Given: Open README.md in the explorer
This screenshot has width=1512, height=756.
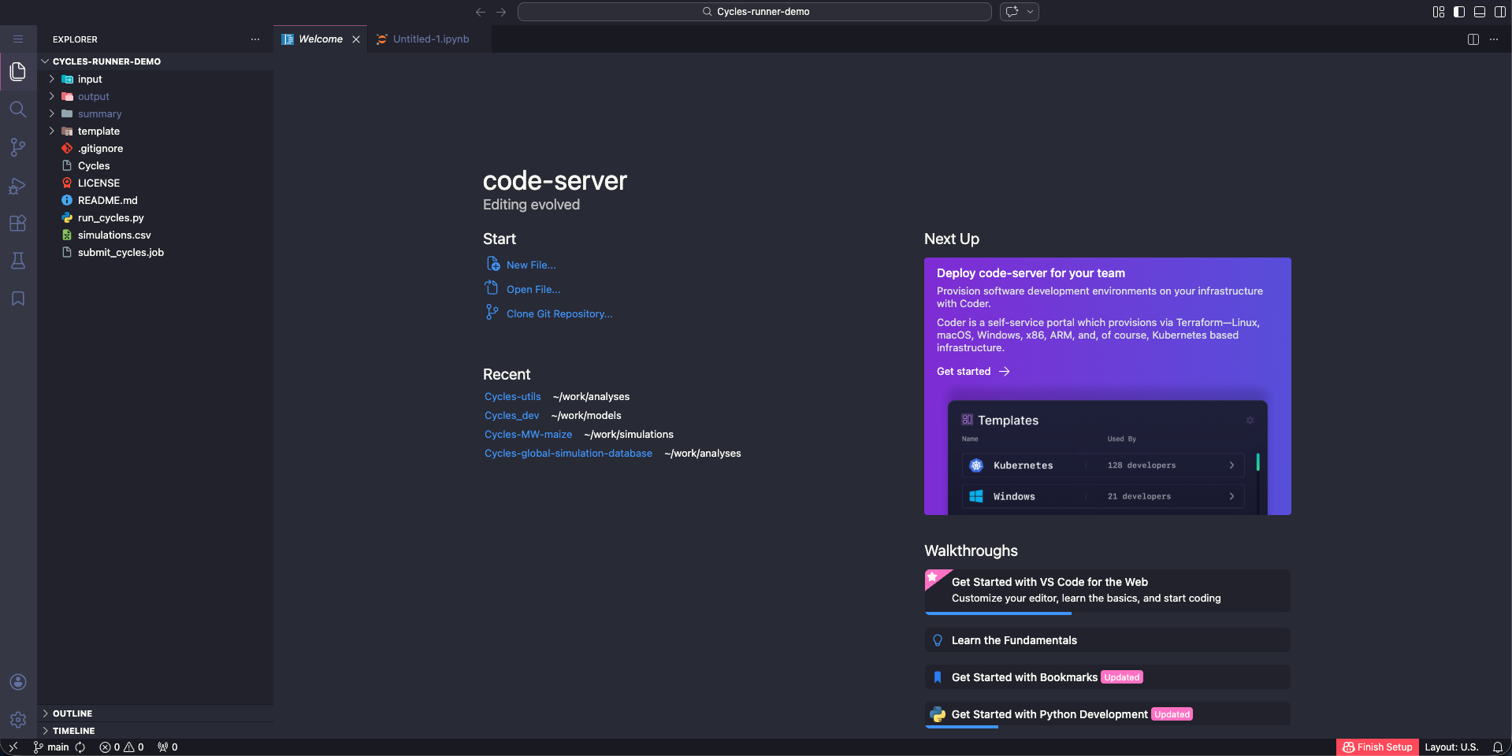Looking at the screenshot, I should (x=155, y=200).
